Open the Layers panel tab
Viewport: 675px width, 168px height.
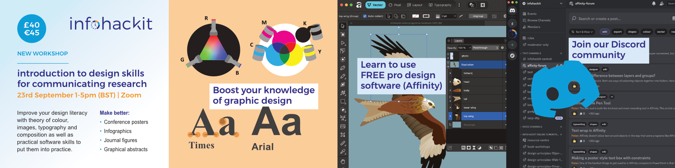(458, 41)
